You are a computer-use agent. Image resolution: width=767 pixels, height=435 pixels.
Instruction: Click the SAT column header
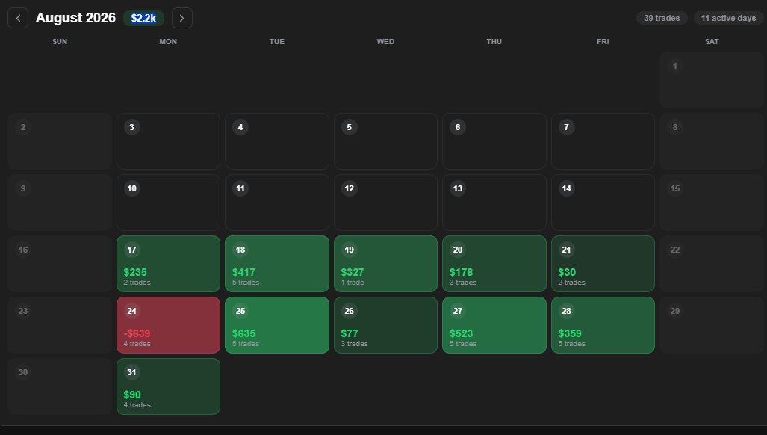tap(712, 42)
